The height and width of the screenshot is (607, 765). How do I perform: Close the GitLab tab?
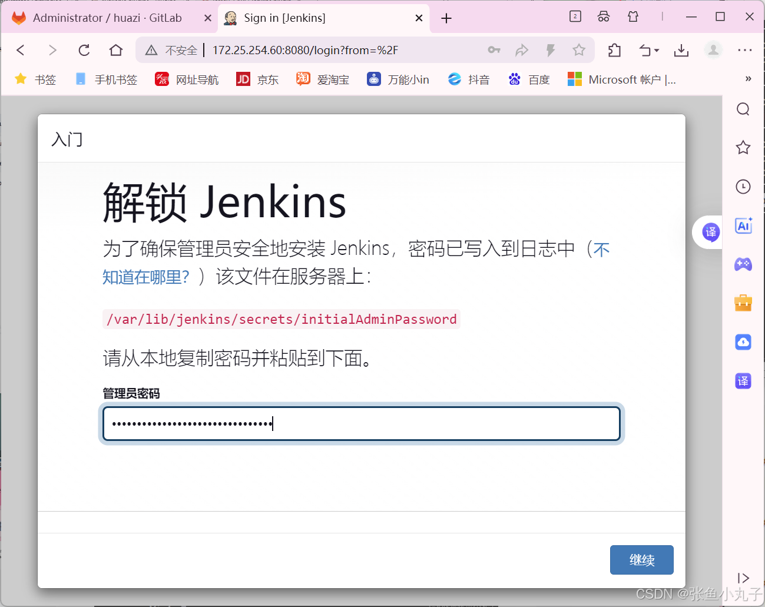(208, 18)
